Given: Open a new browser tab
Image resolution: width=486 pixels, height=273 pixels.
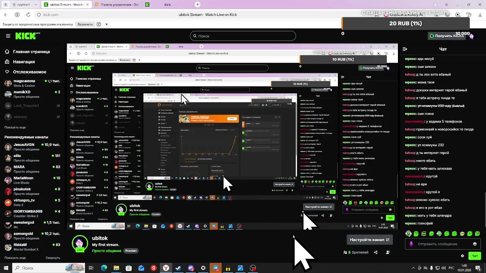Looking at the screenshot, I should pos(197,5).
